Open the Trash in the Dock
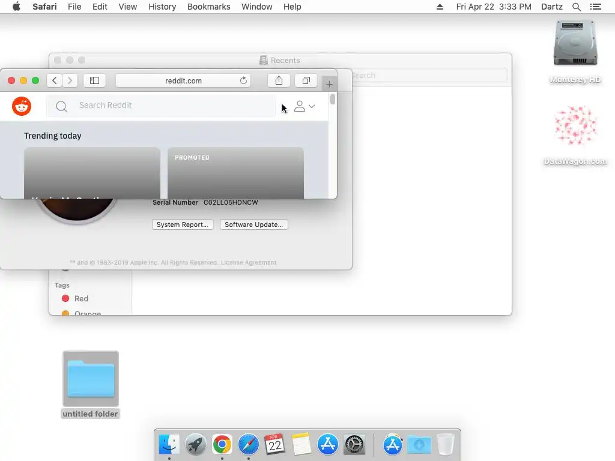615x461 pixels. click(446, 445)
